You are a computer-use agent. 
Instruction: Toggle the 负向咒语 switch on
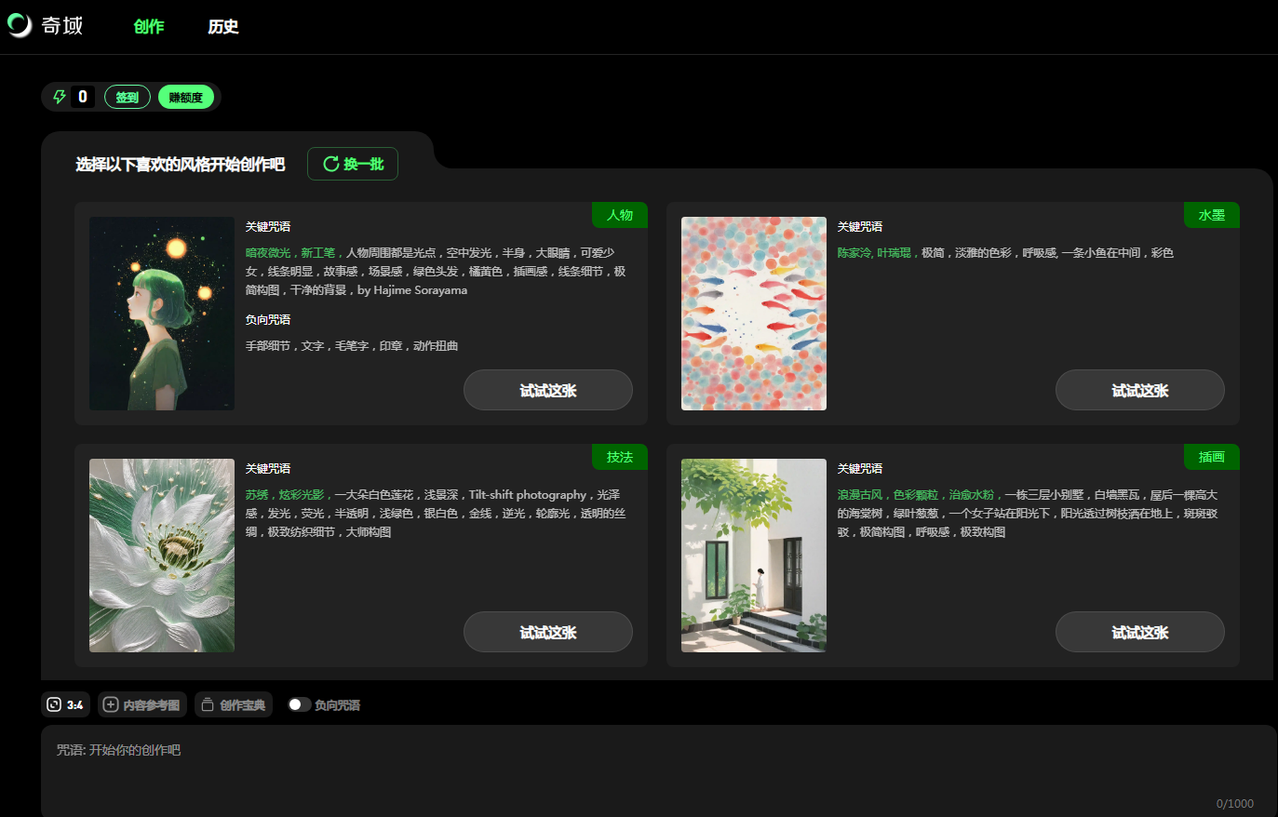(x=299, y=704)
